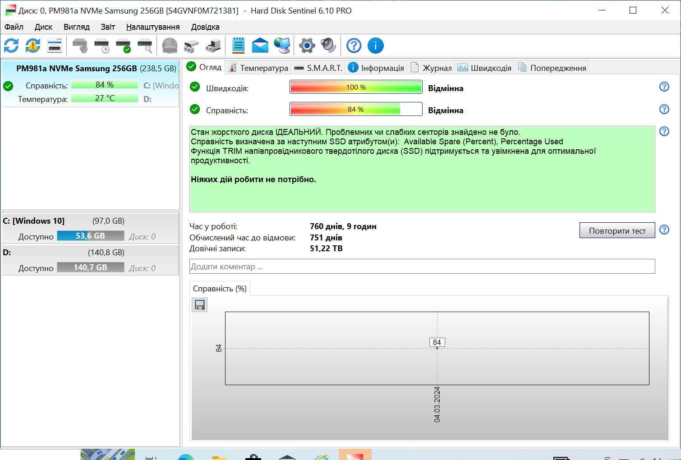This screenshot has height=460, width=681.
Task: Click the 04.03.2024 date label under the chart
Action: [437, 405]
